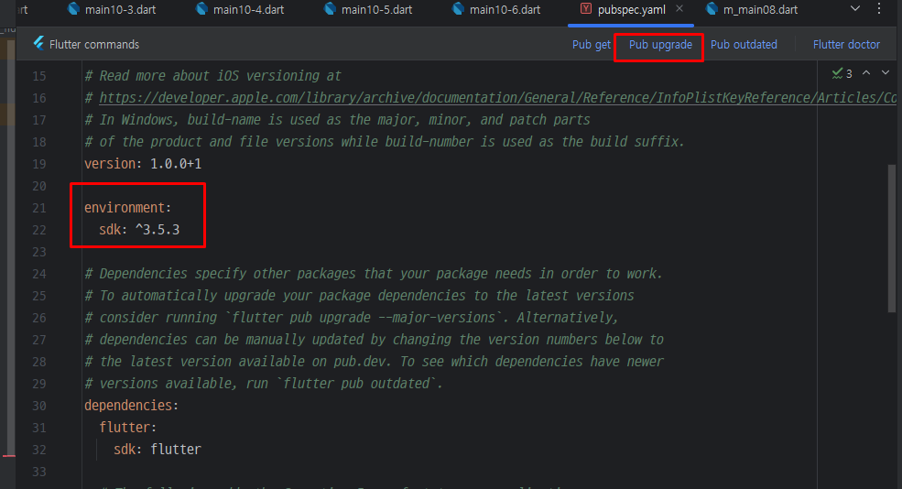Click the 'environment:' key text
This screenshot has height=489, width=902.
(x=127, y=208)
